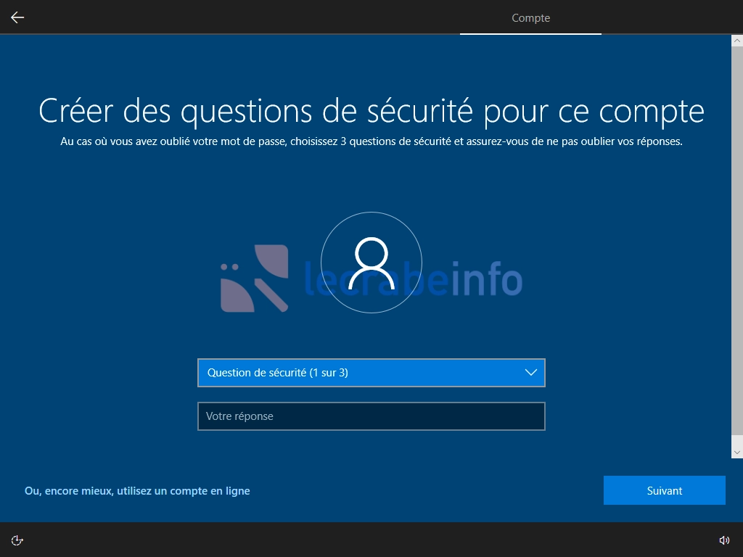Click heading 'Créer des questions de sécurité'

click(x=256, y=111)
